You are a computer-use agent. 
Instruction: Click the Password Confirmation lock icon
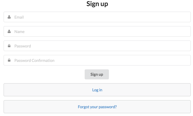(9, 60)
